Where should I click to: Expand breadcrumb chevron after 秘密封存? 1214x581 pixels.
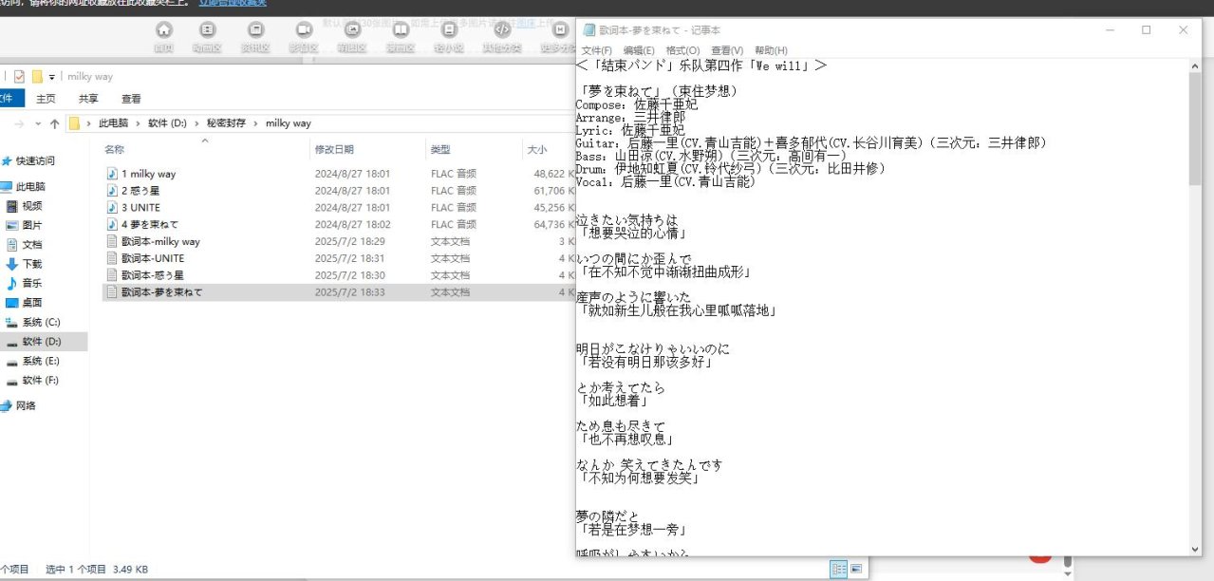click(258, 123)
